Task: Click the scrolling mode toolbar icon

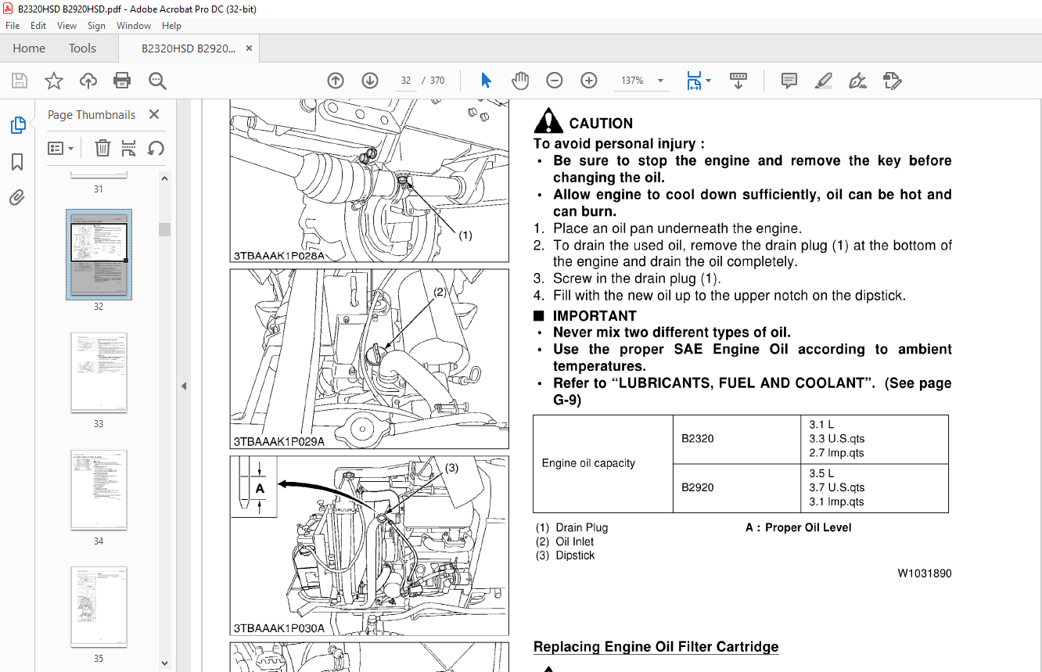Action: (x=738, y=81)
